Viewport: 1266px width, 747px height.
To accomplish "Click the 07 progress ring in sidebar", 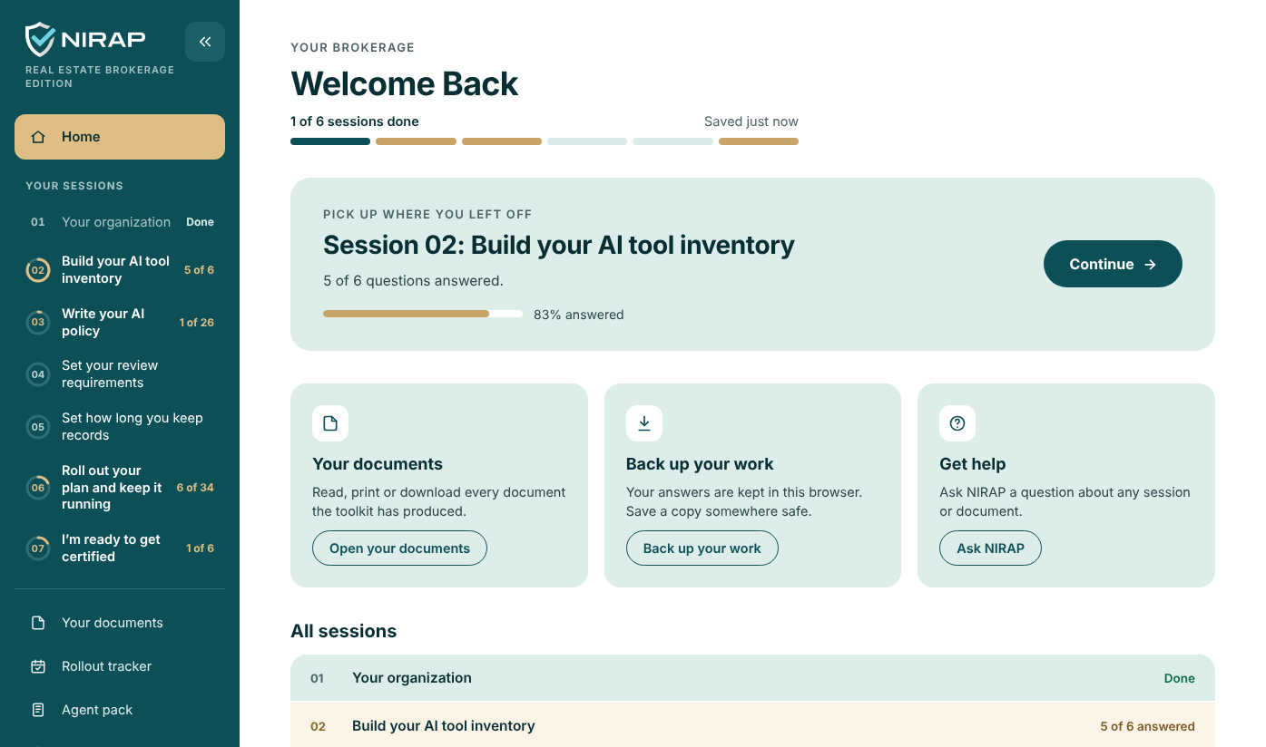I will (38, 548).
